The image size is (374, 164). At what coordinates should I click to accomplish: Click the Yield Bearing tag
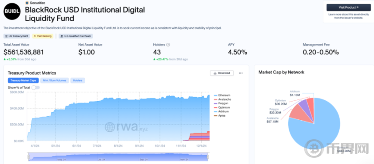43,36
